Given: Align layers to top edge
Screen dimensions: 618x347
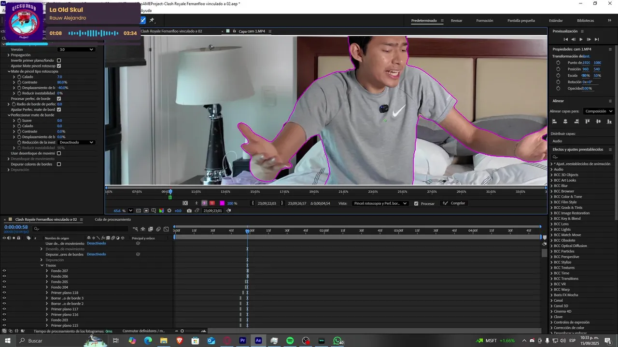Looking at the screenshot, I should click(588, 121).
